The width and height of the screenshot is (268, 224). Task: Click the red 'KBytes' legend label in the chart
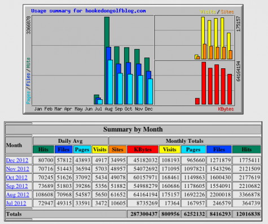point(226,109)
